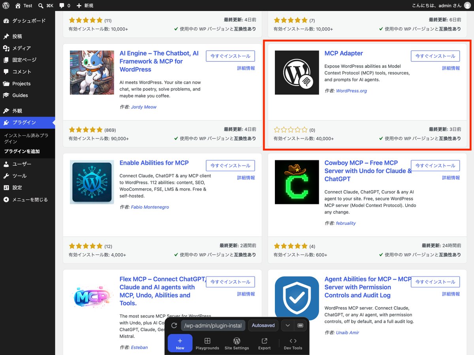
Task: Open the Flex MCP title link
Action: tap(162, 291)
